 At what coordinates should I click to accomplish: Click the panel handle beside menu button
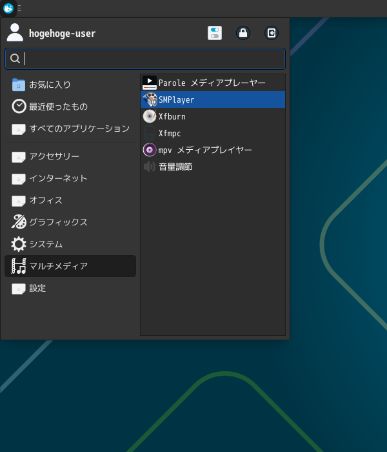pos(19,8)
